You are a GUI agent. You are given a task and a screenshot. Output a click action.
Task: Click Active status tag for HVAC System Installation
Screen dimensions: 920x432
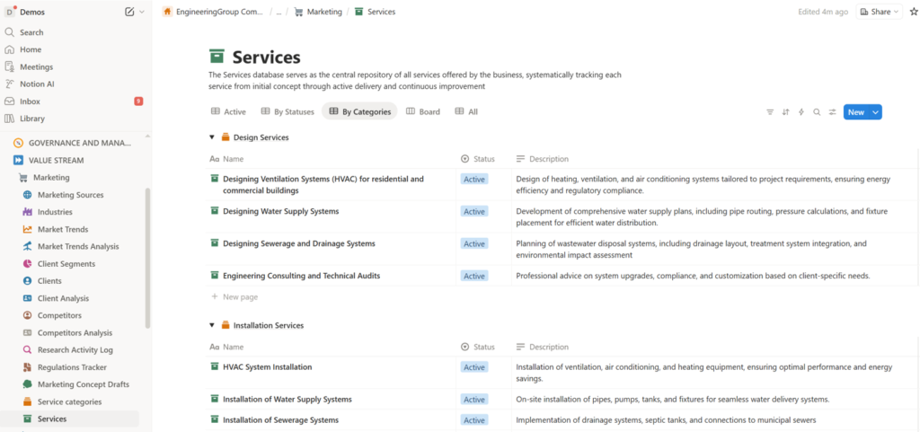click(473, 367)
